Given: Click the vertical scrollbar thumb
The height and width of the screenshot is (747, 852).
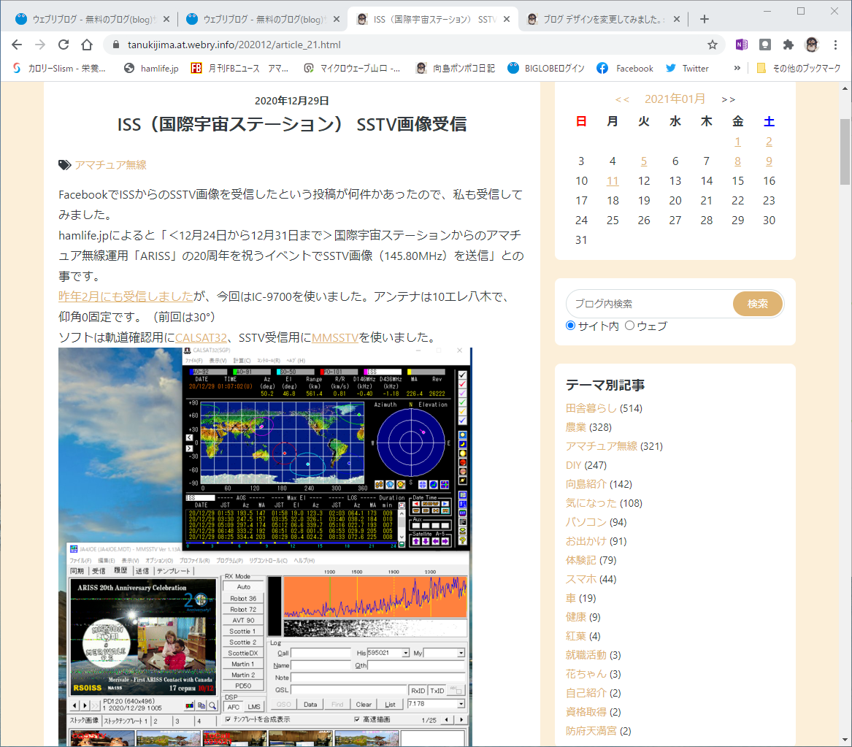Looking at the screenshot, I should pos(845,152).
